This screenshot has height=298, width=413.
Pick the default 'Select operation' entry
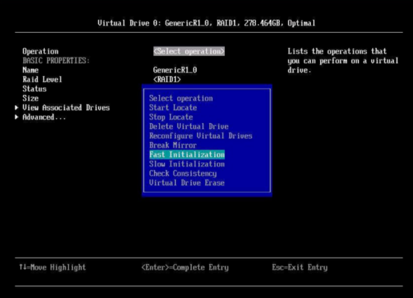point(181,99)
